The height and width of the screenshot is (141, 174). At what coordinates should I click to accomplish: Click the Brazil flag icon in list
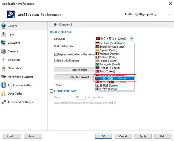pos(97,64)
